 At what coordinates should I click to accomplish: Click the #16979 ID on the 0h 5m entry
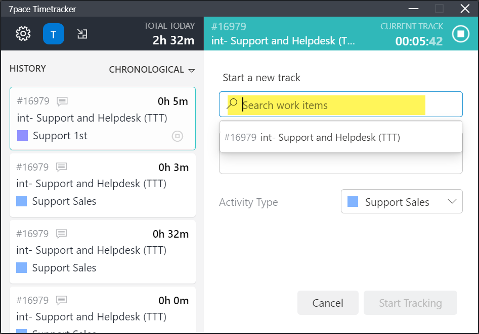pyautogui.click(x=33, y=101)
